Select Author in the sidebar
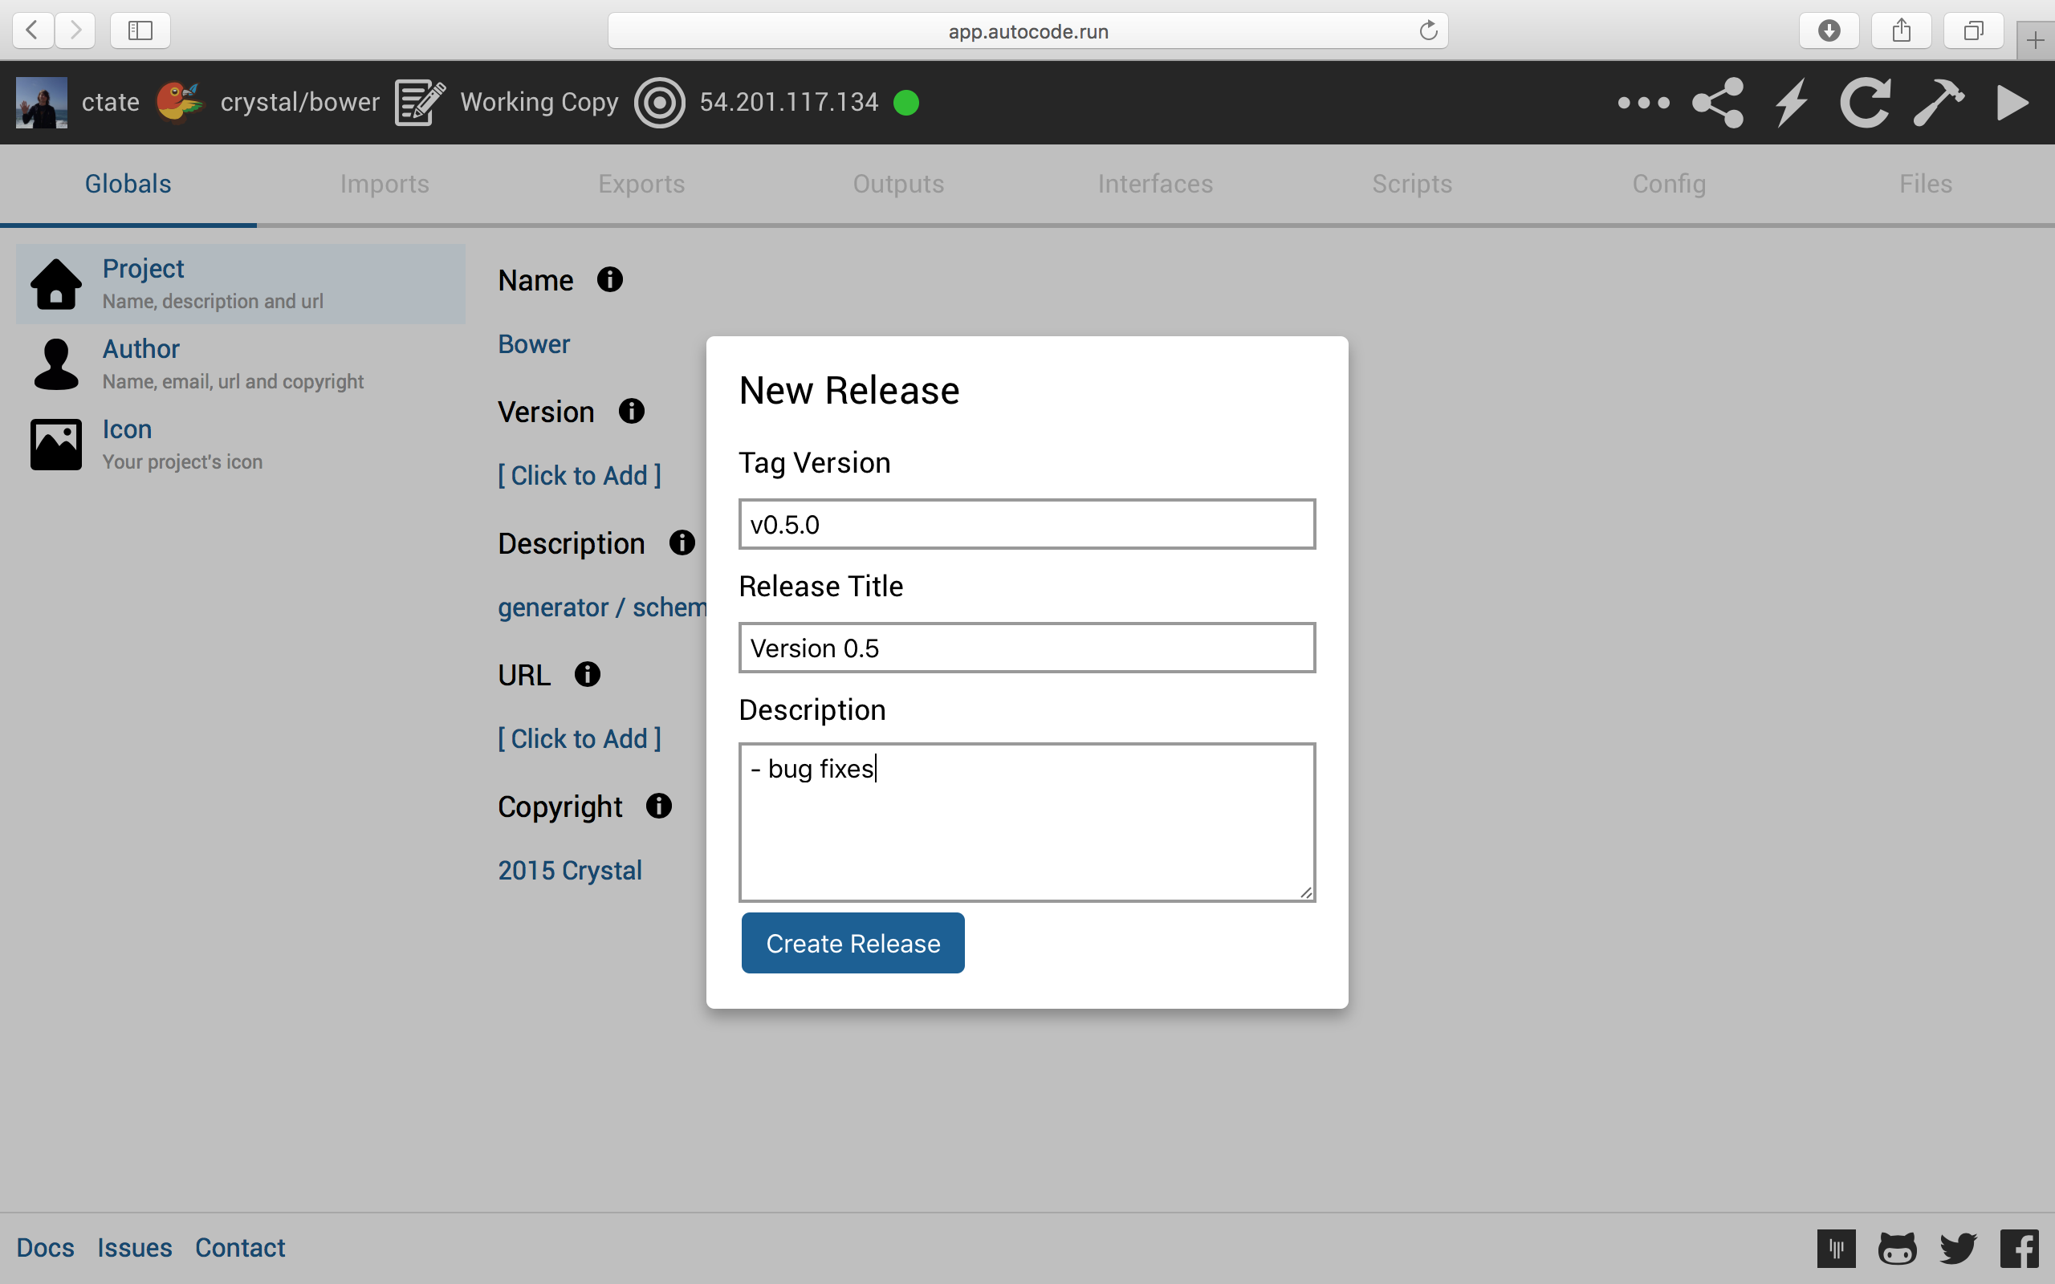Screen dimensions: 2055x1284 (x=140, y=349)
